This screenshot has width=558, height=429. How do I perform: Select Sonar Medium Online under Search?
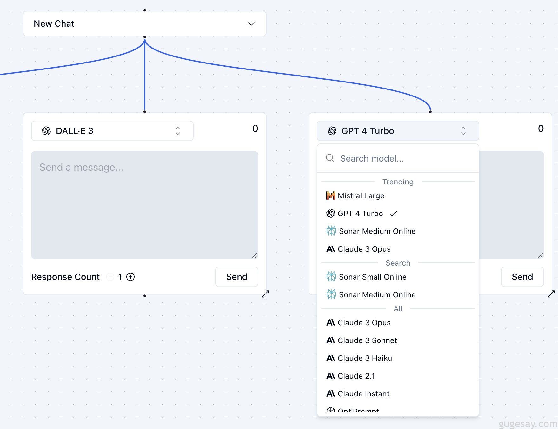(x=398, y=295)
